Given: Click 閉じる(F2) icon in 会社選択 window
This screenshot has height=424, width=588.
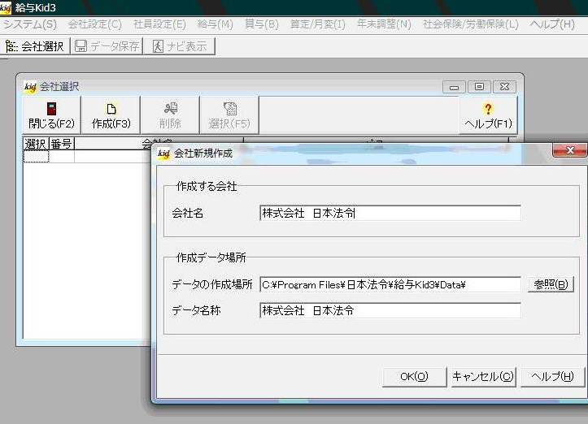Looking at the screenshot, I should (52, 115).
